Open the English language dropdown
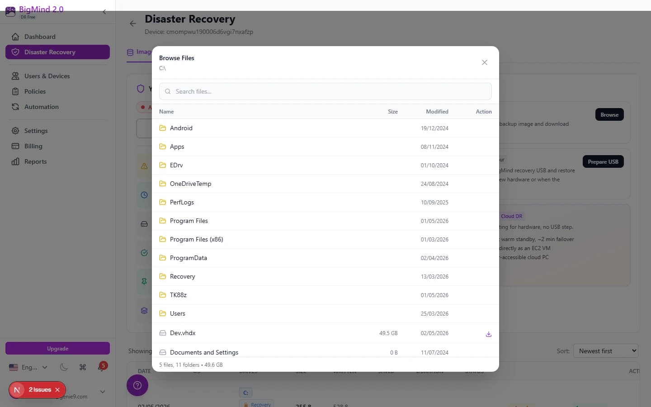The height and width of the screenshot is (407, 651). pyautogui.click(x=28, y=367)
